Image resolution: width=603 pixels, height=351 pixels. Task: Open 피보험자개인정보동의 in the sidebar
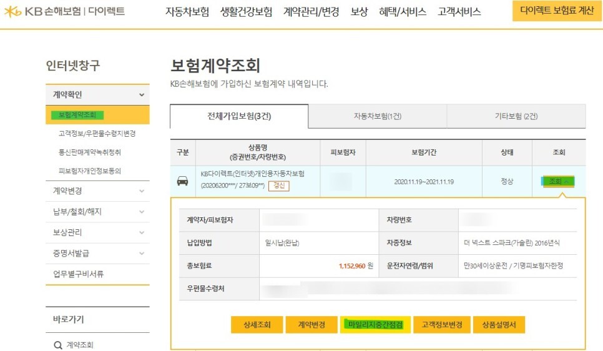pos(90,171)
